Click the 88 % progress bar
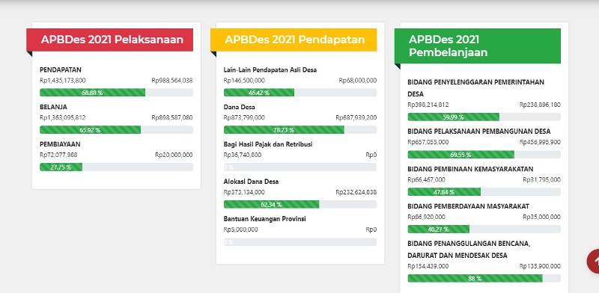This screenshot has width=599, height=293. tap(484, 278)
